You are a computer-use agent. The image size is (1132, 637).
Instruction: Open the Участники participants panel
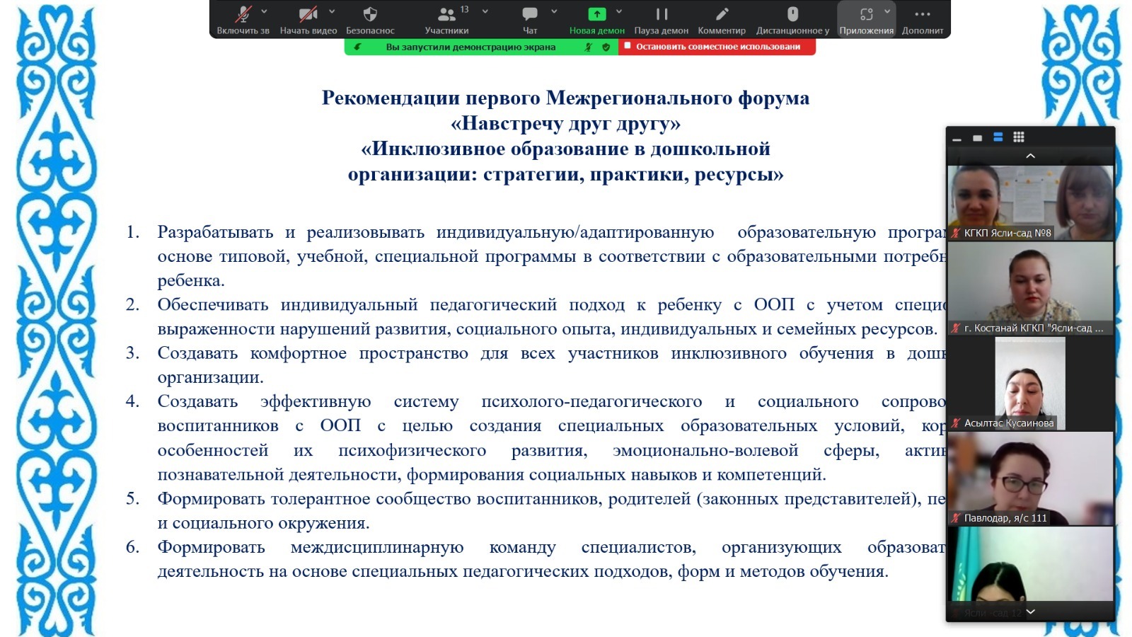click(x=446, y=18)
